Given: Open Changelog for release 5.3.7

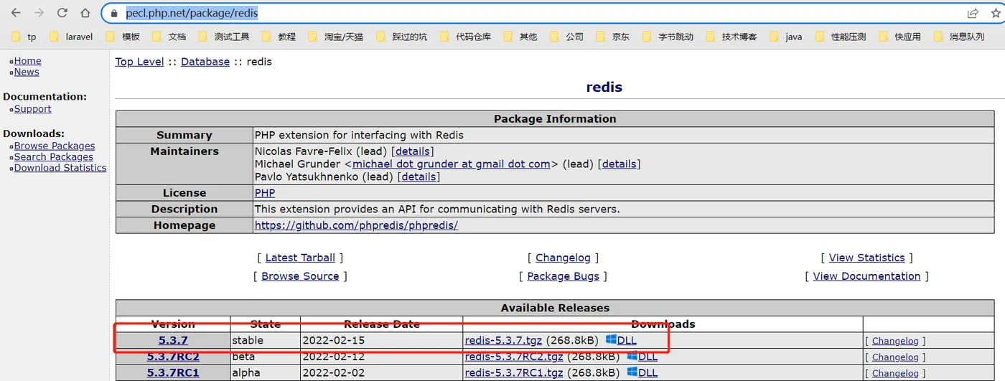Looking at the screenshot, I should tap(895, 341).
